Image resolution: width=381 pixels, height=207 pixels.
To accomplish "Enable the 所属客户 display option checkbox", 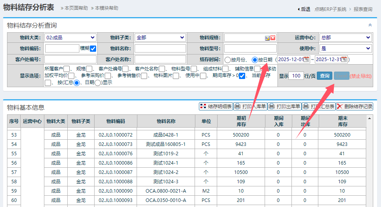I will [x=67, y=69].
